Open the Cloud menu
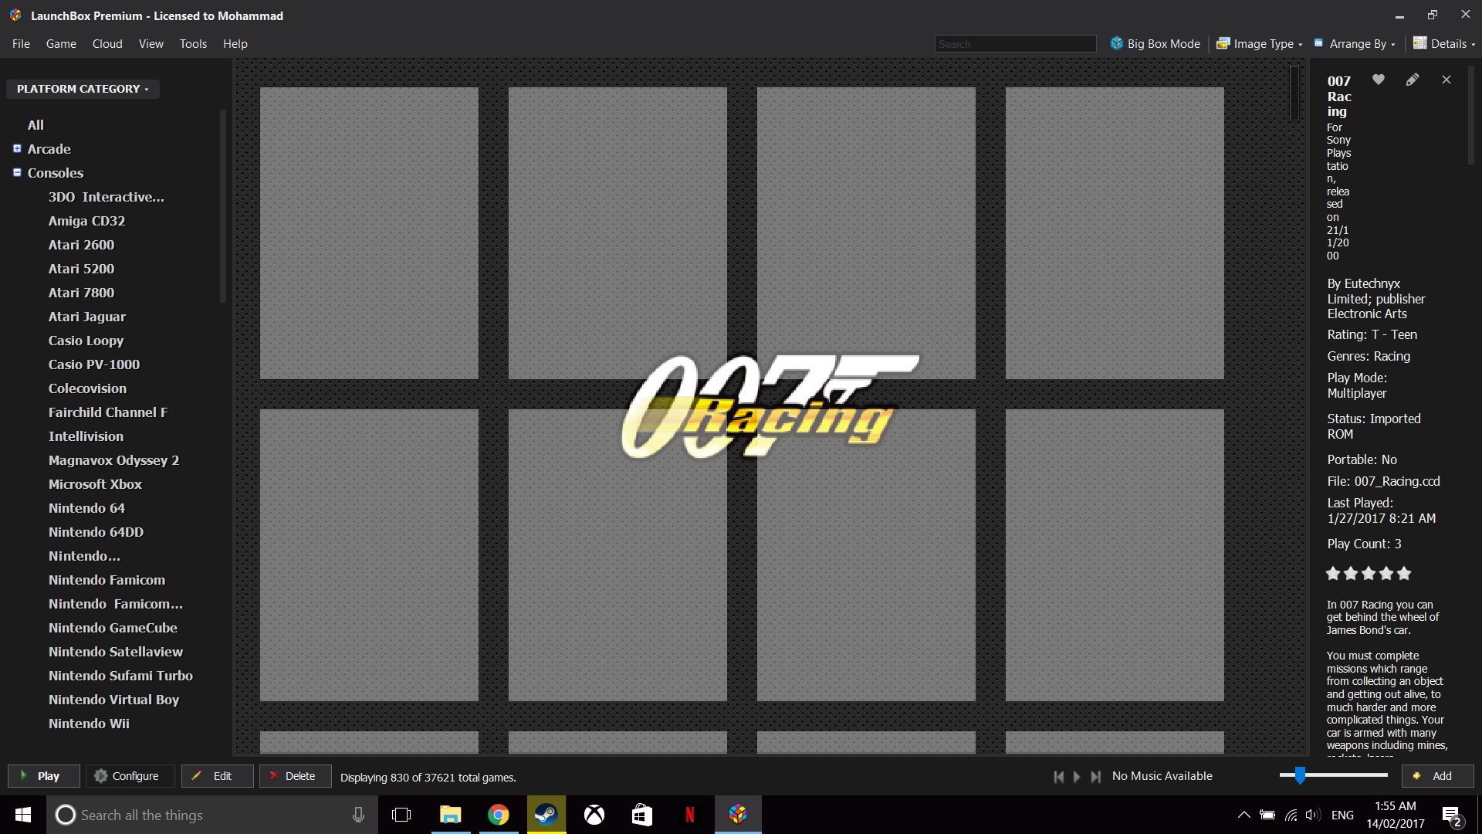This screenshot has height=834, width=1482. click(x=107, y=44)
